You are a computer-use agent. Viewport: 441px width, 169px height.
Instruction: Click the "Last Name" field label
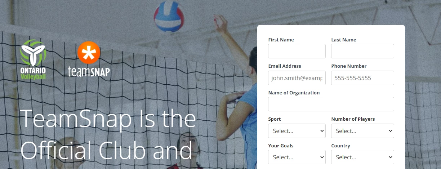(344, 40)
